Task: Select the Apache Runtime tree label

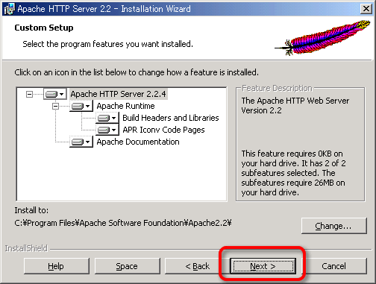Action: (x=125, y=106)
